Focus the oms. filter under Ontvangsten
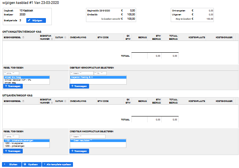The width and height of the screenshot is (239, 168). tap(11, 73)
